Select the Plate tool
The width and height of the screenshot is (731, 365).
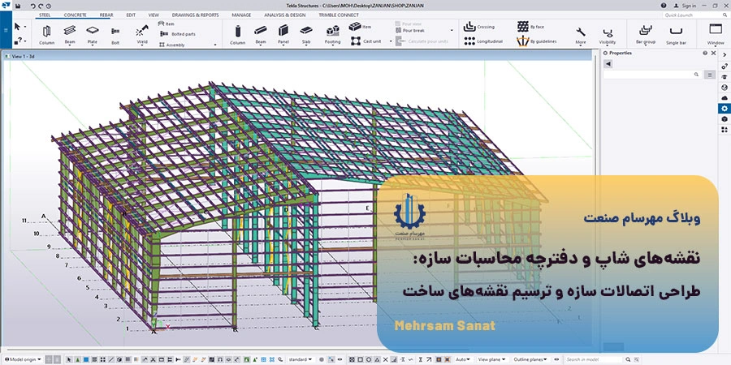(x=93, y=34)
